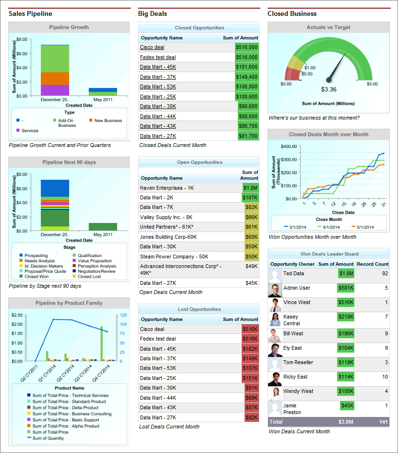Open Valley Supply Inc. - 8K opportunity

[x=166, y=217]
